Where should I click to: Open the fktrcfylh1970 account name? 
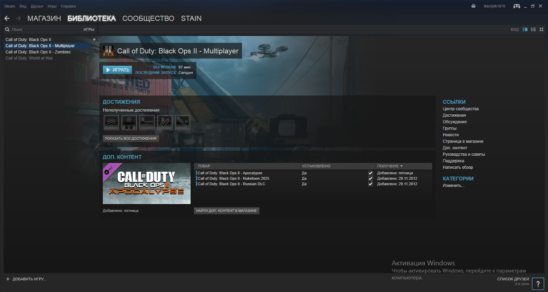coord(495,6)
